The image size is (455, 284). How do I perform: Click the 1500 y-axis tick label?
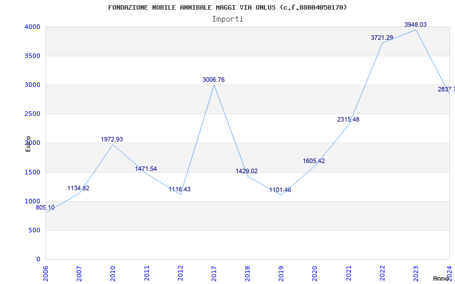(x=32, y=173)
